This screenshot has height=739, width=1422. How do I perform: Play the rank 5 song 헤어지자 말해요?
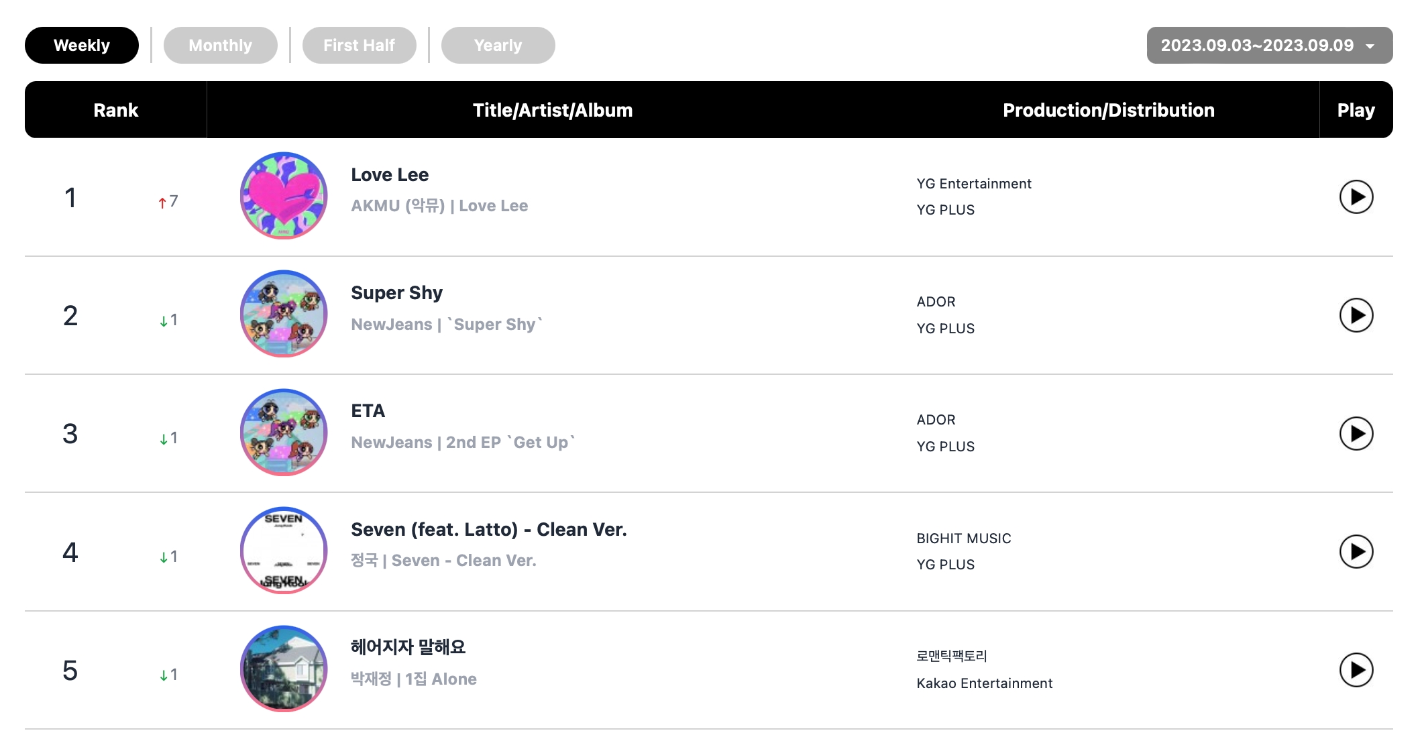coord(1356,670)
